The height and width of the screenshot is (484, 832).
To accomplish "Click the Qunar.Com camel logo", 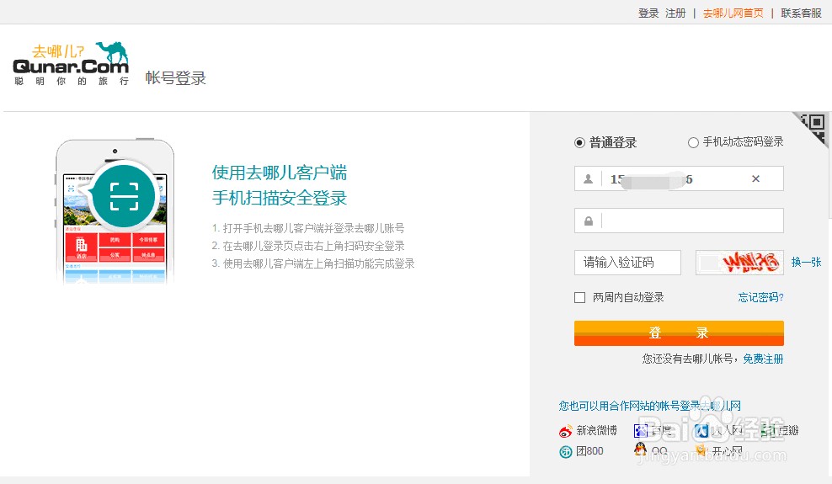I will pyautogui.click(x=71, y=64).
